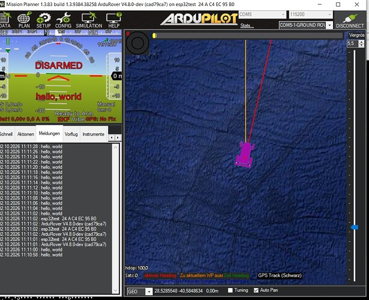Click Manual mode label on HUD
This screenshot has height=300, width=369.
click(x=106, y=104)
